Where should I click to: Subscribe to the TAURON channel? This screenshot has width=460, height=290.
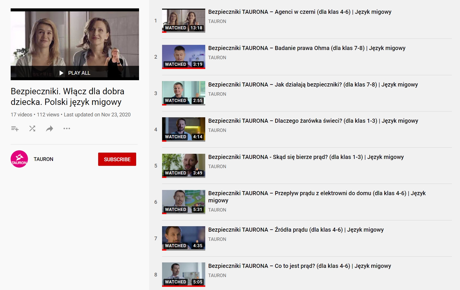[x=117, y=159]
